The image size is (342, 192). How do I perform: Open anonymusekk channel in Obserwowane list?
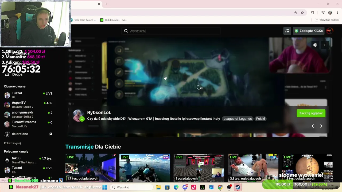28,114
